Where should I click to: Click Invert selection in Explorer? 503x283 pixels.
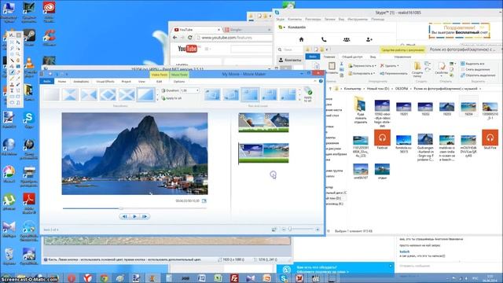[x=478, y=75]
